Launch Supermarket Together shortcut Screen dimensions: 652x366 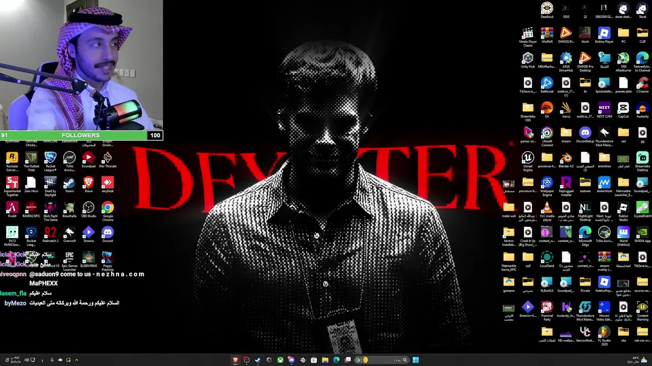click(12, 187)
